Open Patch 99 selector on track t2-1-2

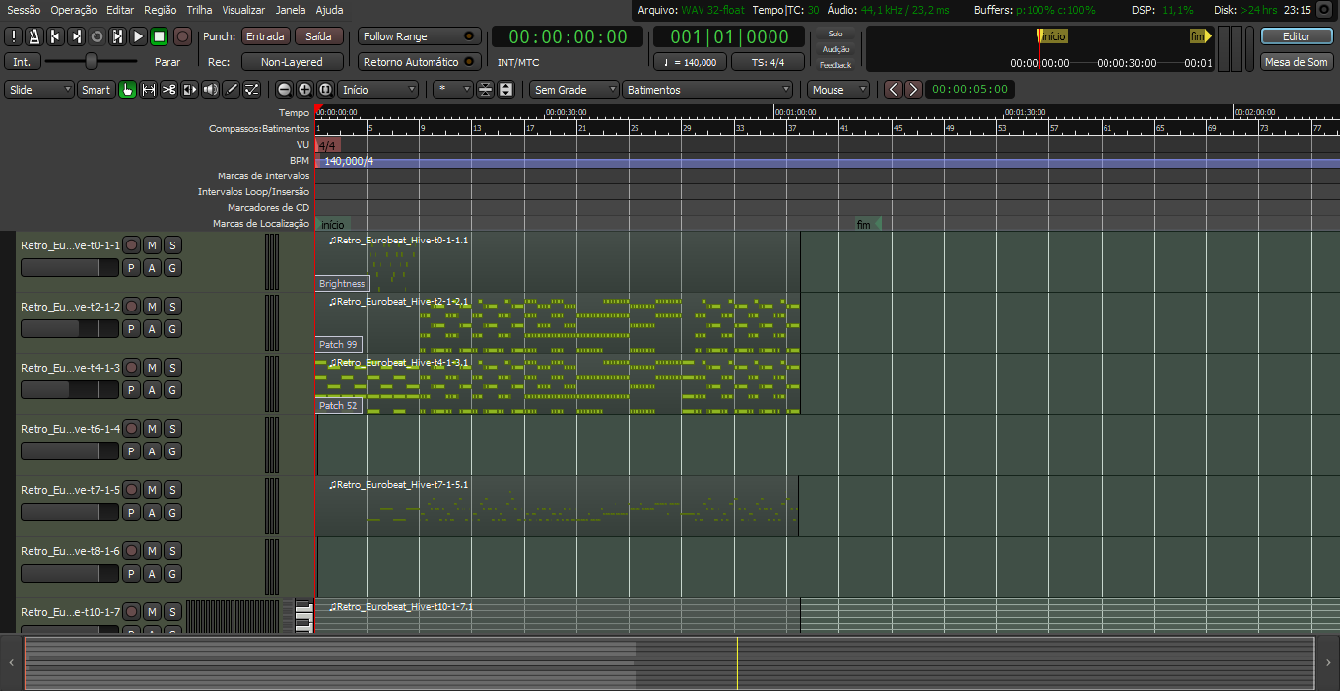[339, 344]
